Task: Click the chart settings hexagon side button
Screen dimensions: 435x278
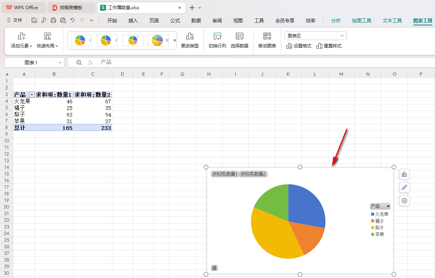Action: 404,201
